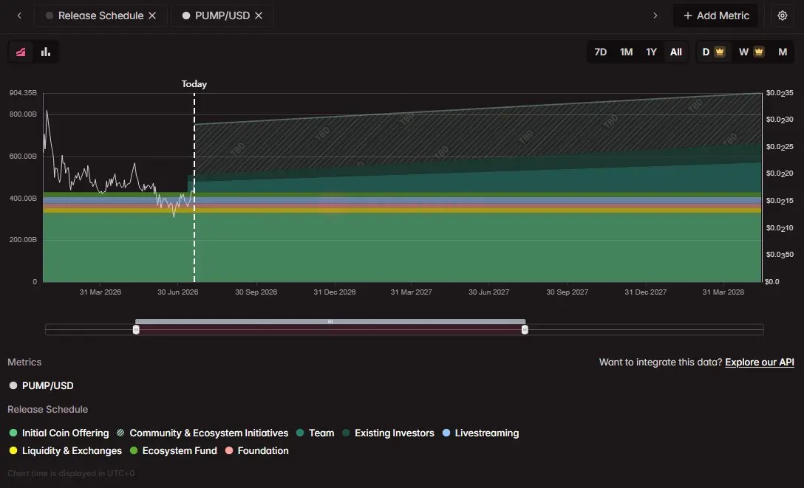Select weekly interval with crown icon
The height and width of the screenshot is (488, 804).
click(x=752, y=52)
